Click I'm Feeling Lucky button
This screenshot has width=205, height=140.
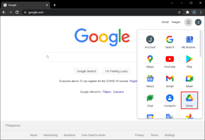[116, 71]
